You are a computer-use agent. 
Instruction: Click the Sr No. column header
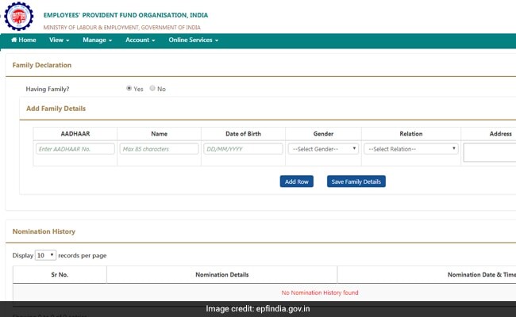[x=60, y=275]
